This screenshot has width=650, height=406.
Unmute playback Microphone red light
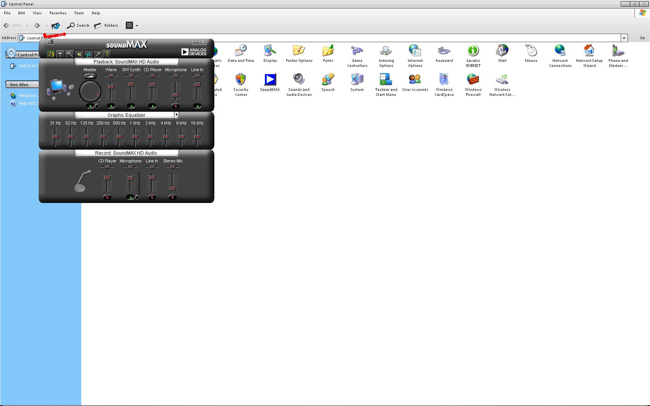tap(176, 106)
